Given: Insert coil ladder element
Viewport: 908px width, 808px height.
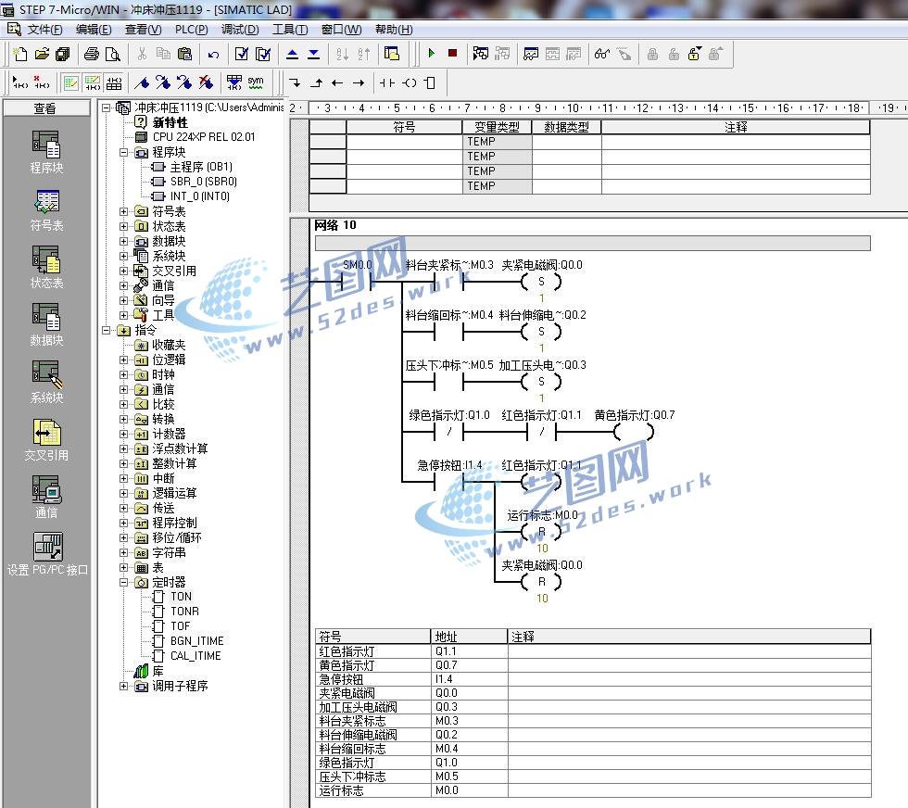Looking at the screenshot, I should coord(409,82).
